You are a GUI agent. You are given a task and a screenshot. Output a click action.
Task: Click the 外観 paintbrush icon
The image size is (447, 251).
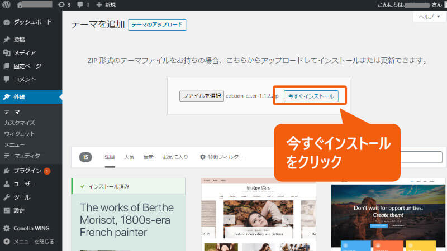(7, 97)
